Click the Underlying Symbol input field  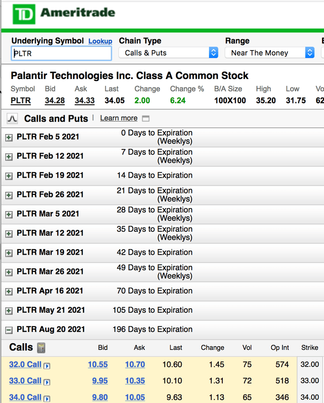pyautogui.click(x=61, y=54)
